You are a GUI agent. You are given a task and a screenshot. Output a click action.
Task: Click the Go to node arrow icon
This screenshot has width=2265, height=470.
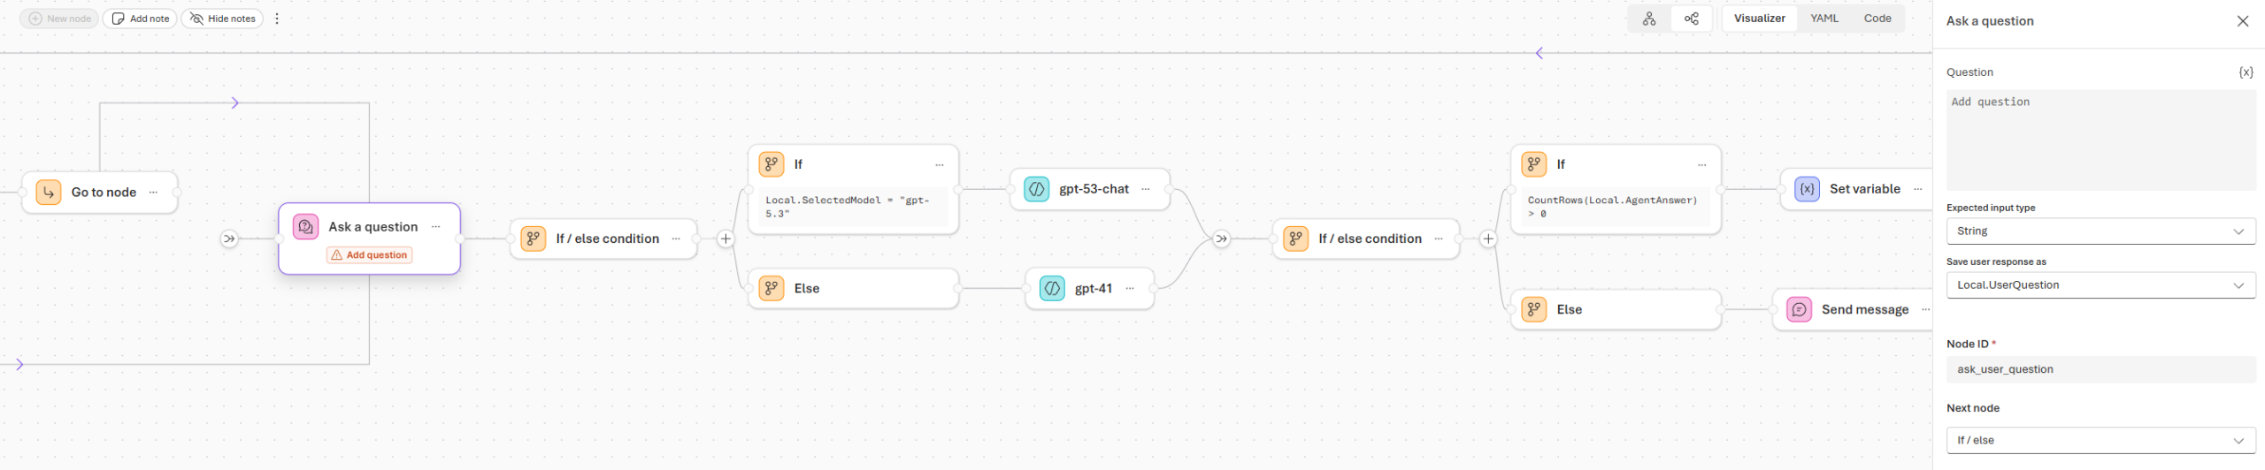click(x=49, y=193)
